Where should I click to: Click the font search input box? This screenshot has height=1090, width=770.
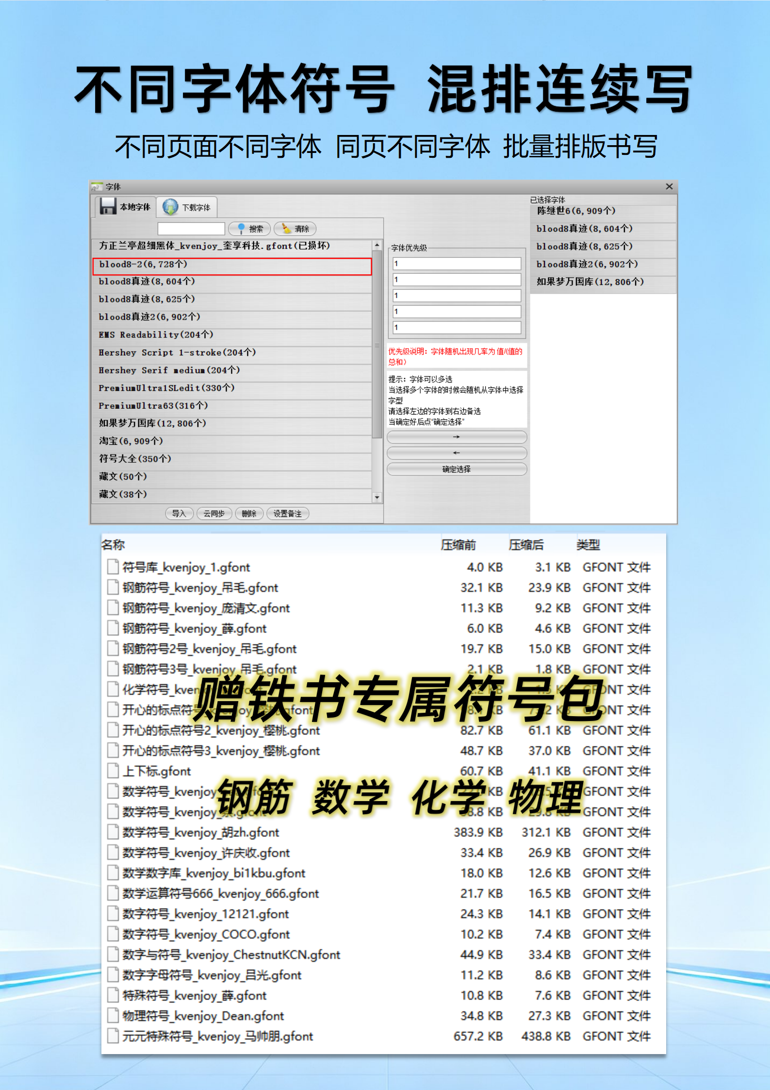(x=191, y=229)
